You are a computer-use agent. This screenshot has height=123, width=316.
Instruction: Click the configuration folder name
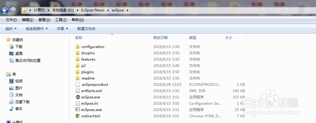(93, 46)
